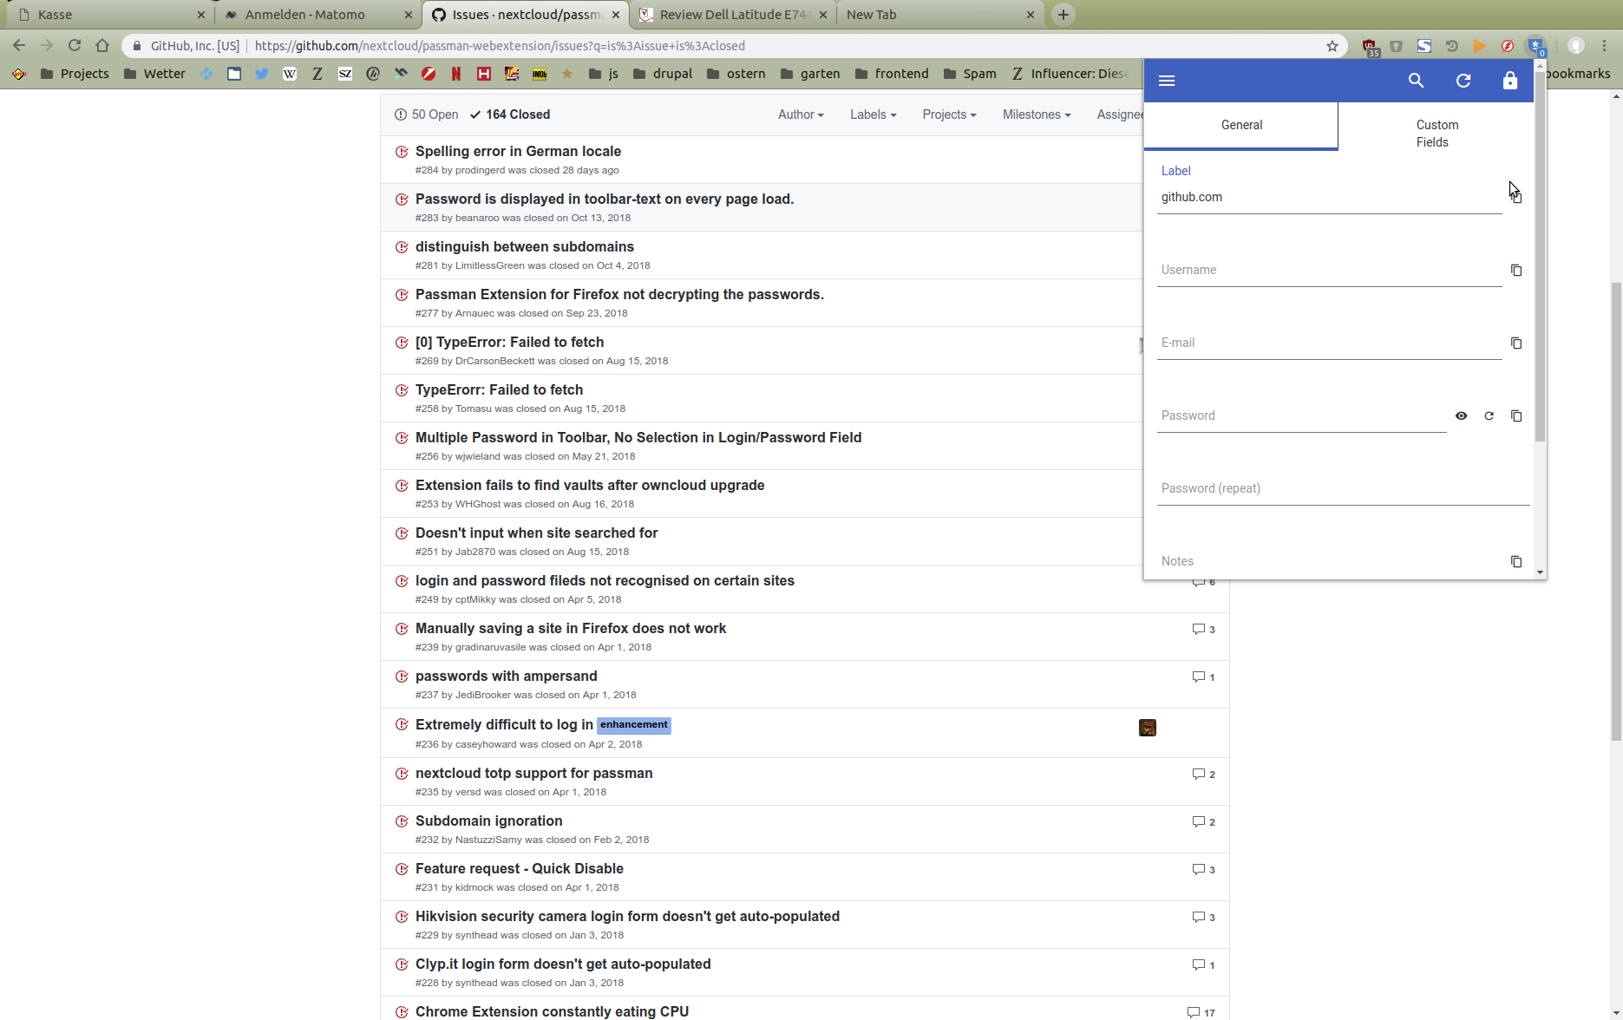The image size is (1623, 1020).
Task: Click the enhancement label badge
Action: [634, 725]
